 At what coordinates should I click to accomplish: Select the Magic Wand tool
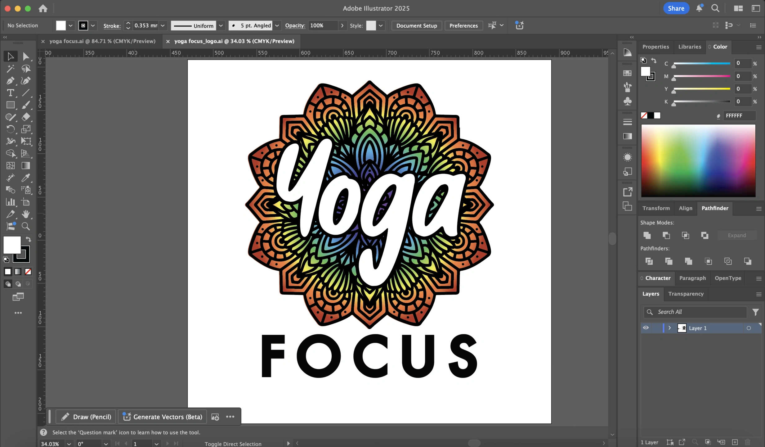tap(10, 68)
